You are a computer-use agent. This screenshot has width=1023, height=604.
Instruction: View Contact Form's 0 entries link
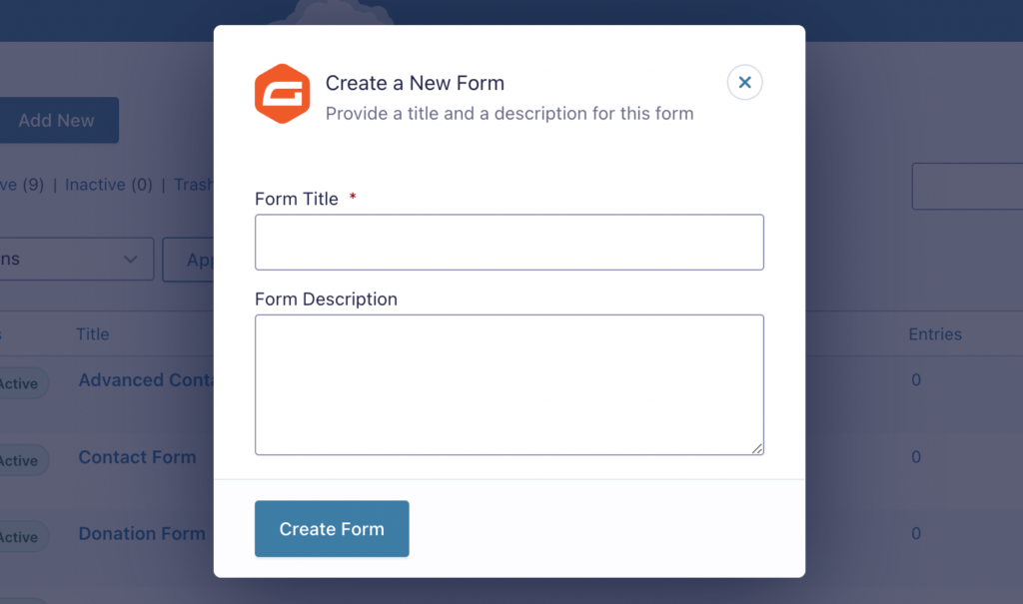[915, 457]
